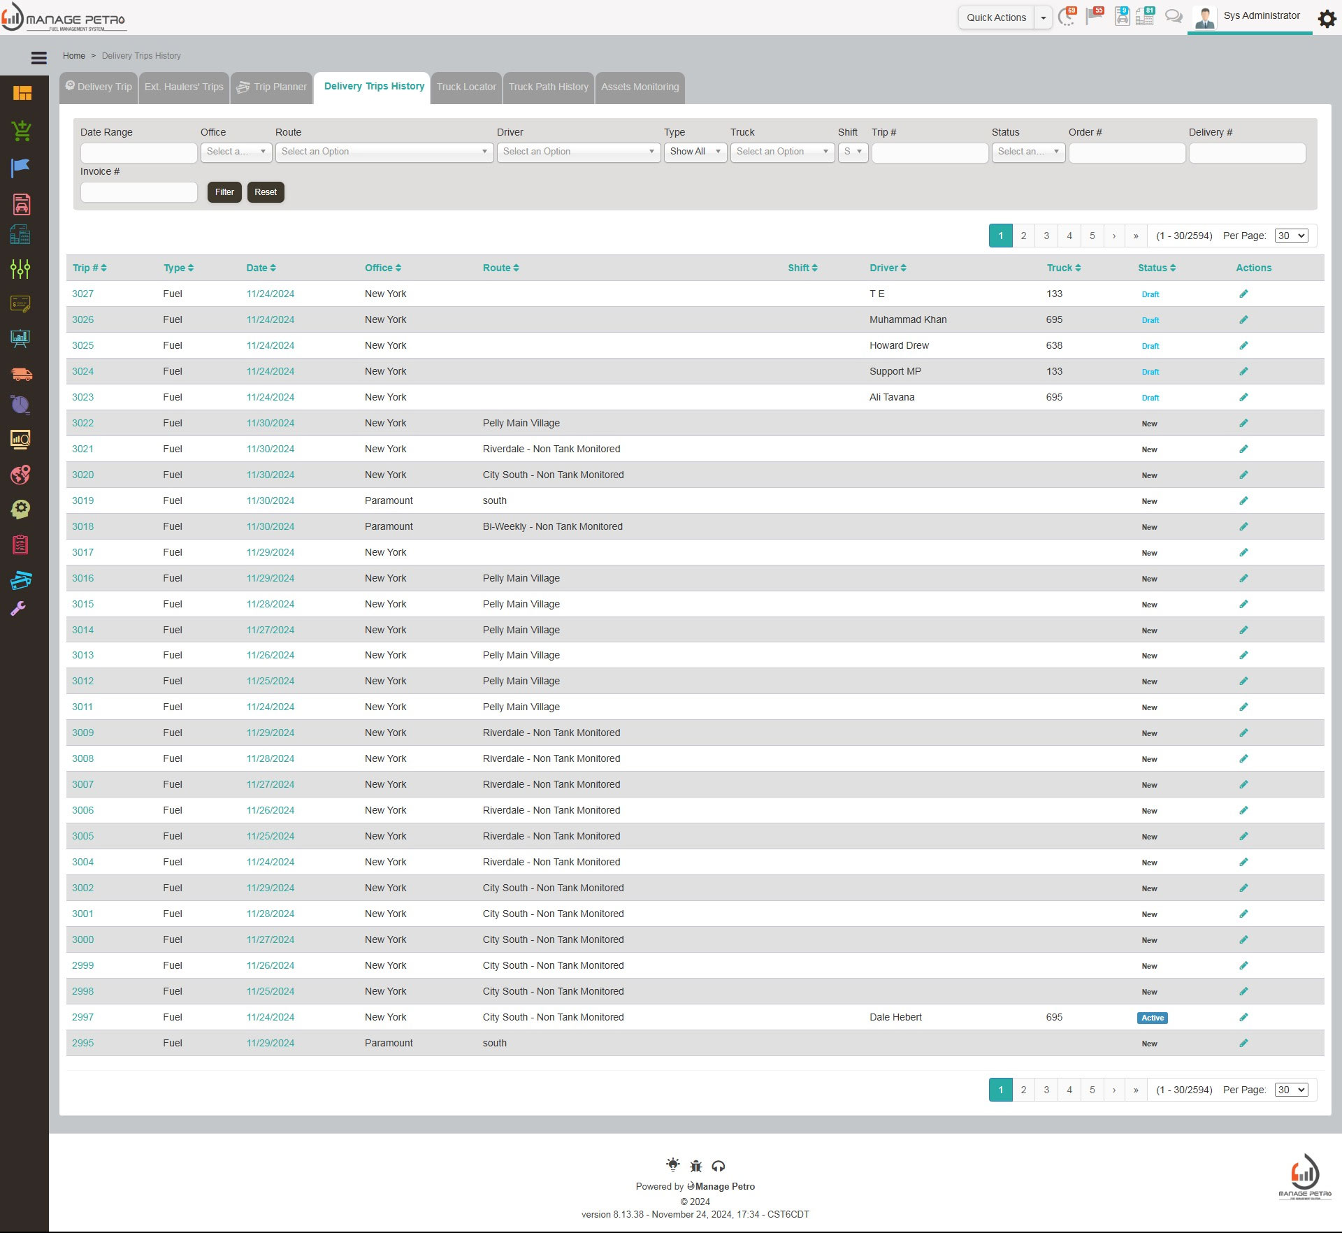
Task: Open the shopping cart orders icon in sidebar
Action: (x=22, y=131)
